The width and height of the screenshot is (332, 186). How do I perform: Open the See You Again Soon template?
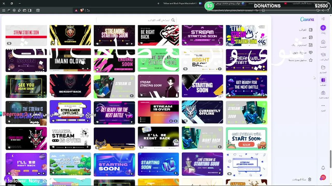26,86
